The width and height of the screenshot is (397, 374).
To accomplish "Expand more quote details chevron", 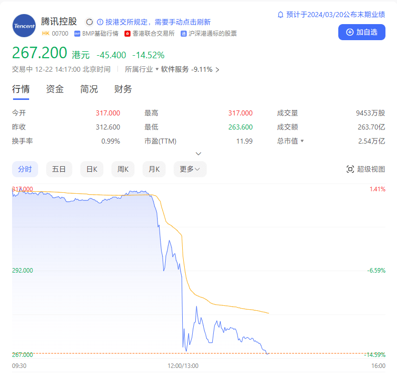I will pyautogui.click(x=199, y=154).
